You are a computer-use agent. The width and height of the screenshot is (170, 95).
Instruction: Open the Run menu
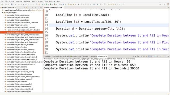tap(46, 1)
